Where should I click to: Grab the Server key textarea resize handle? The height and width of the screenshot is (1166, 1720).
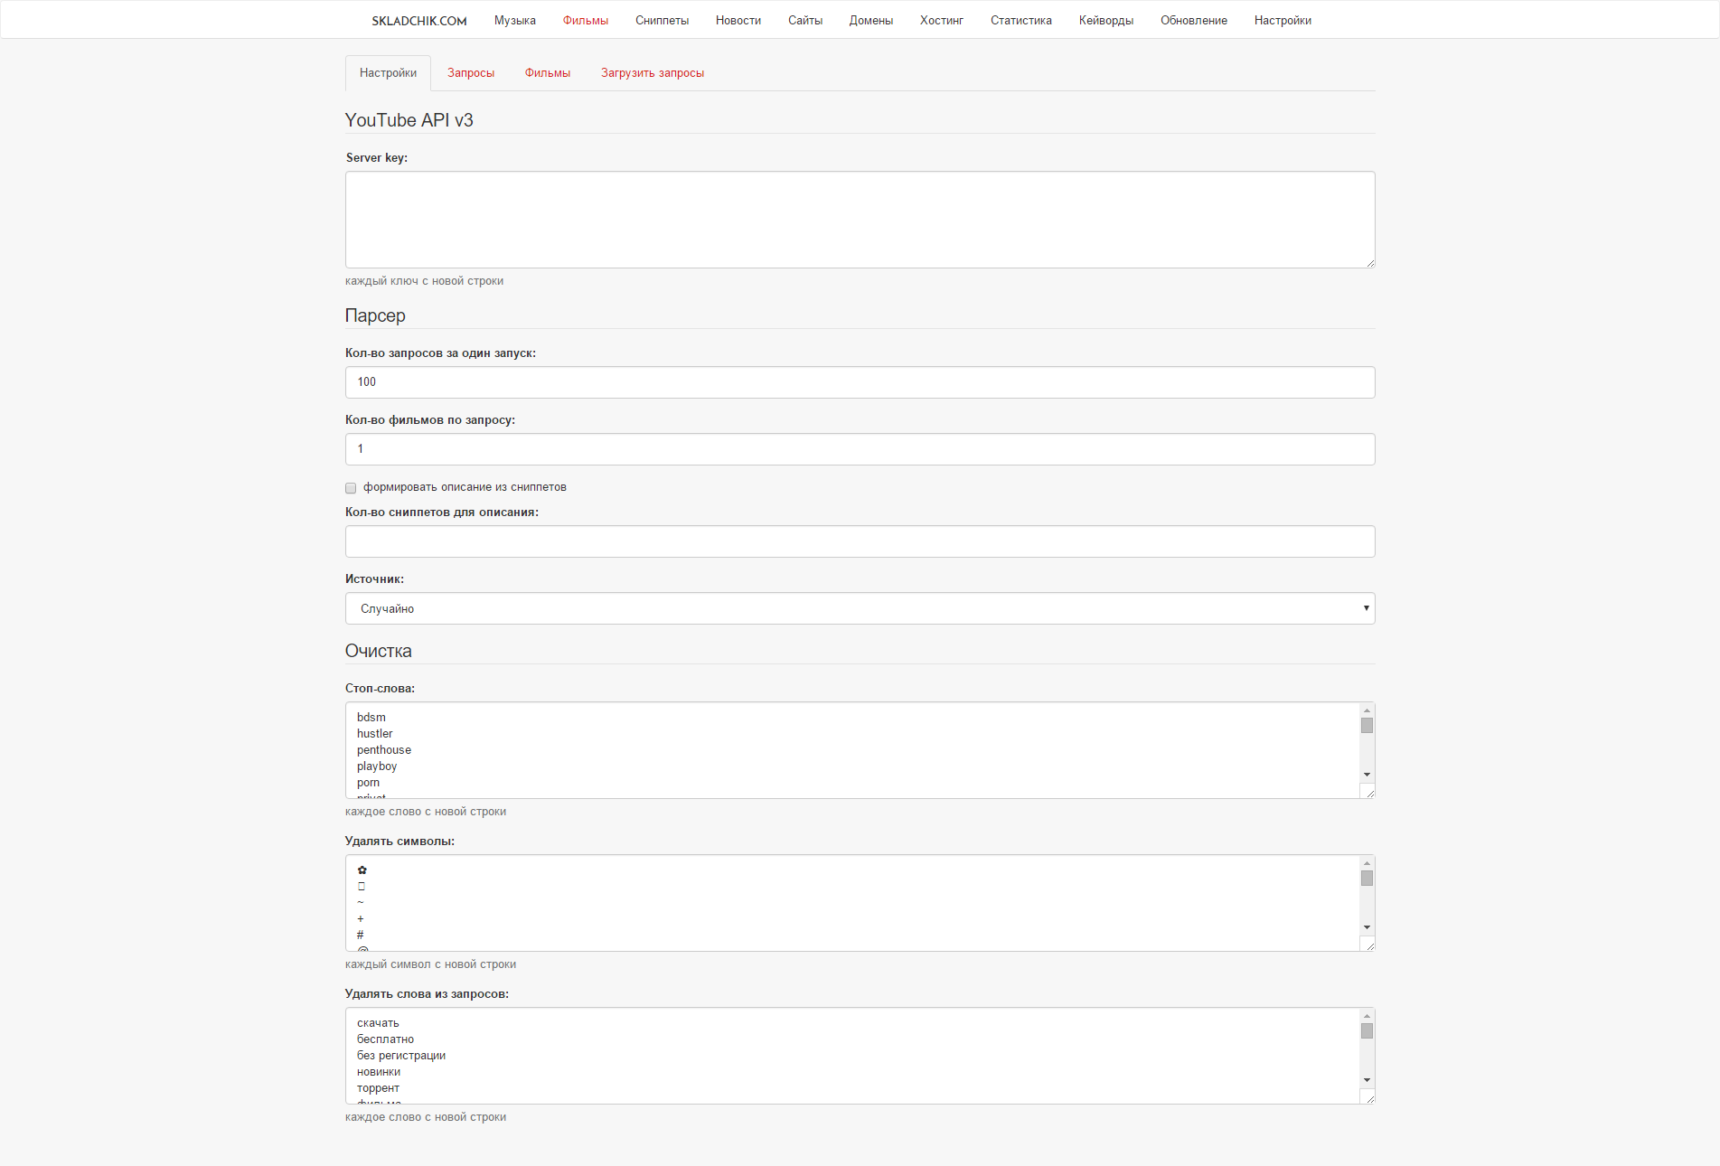pyautogui.click(x=1370, y=263)
